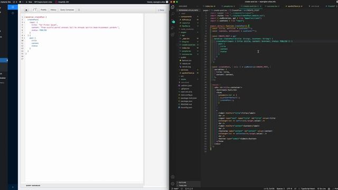The width and height of the screenshot is (338, 190).
Task: Click the updates icon in the admin bar
Action: pyautogui.click(x=15, y=2)
